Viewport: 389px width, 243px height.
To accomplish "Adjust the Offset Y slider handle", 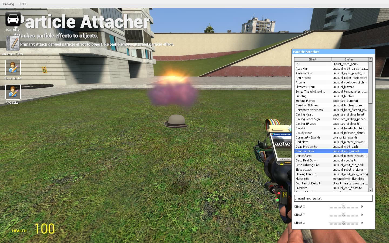I will click(x=343, y=215).
